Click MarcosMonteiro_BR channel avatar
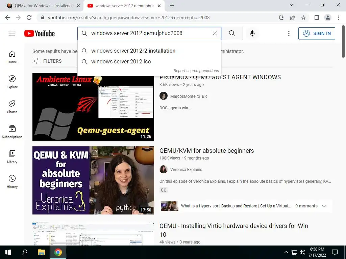 [x=164, y=96]
